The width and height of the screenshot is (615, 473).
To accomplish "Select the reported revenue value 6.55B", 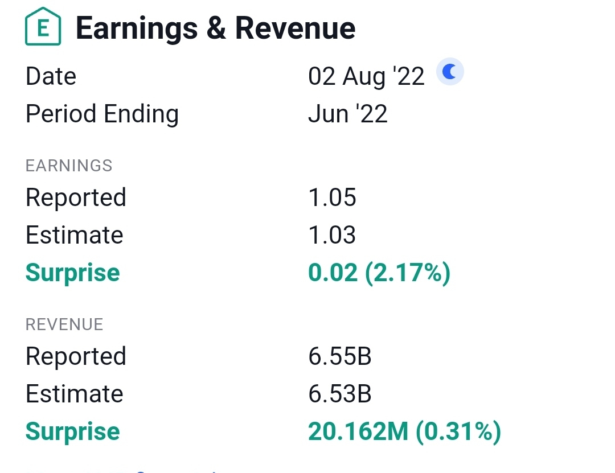I will coord(340,356).
